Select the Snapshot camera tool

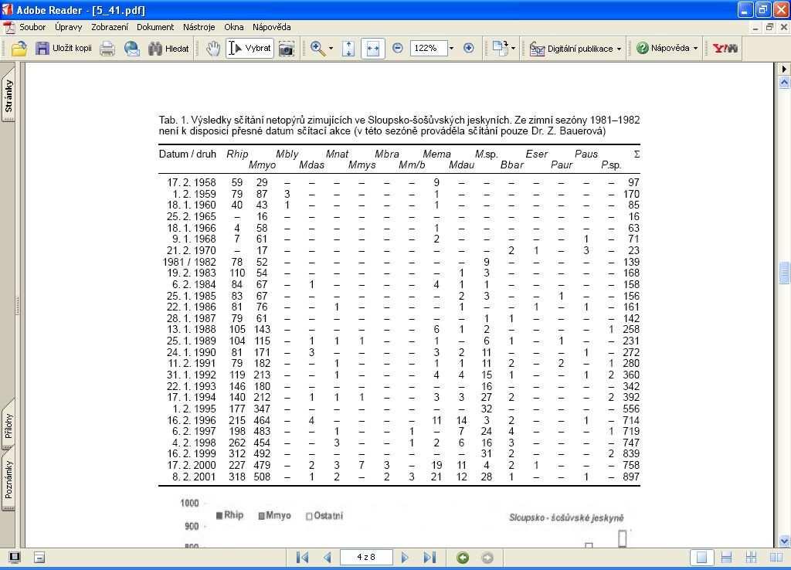(x=287, y=49)
